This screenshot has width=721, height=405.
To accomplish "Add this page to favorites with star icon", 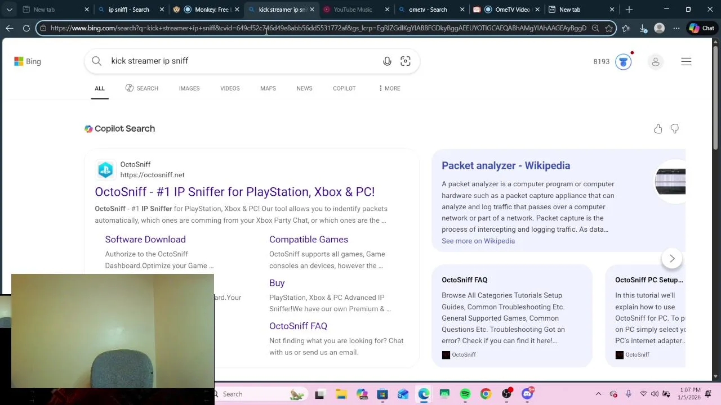I will [609, 28].
